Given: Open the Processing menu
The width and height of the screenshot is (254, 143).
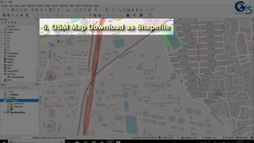Looking at the screenshot, I should tap(87, 6).
